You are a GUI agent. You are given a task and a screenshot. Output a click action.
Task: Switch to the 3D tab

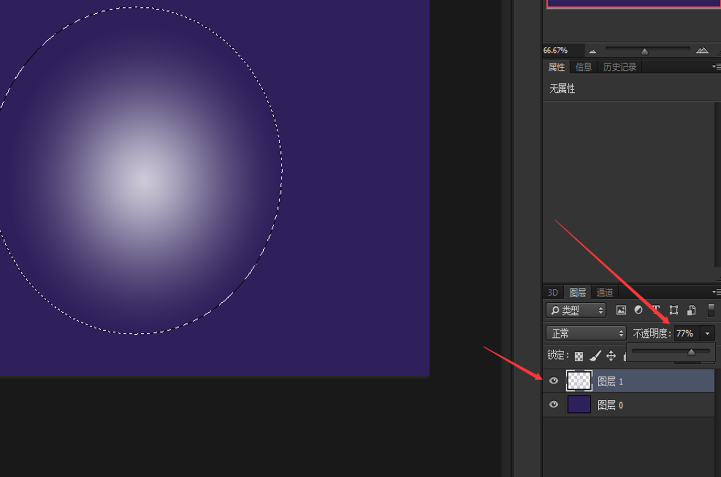point(553,292)
